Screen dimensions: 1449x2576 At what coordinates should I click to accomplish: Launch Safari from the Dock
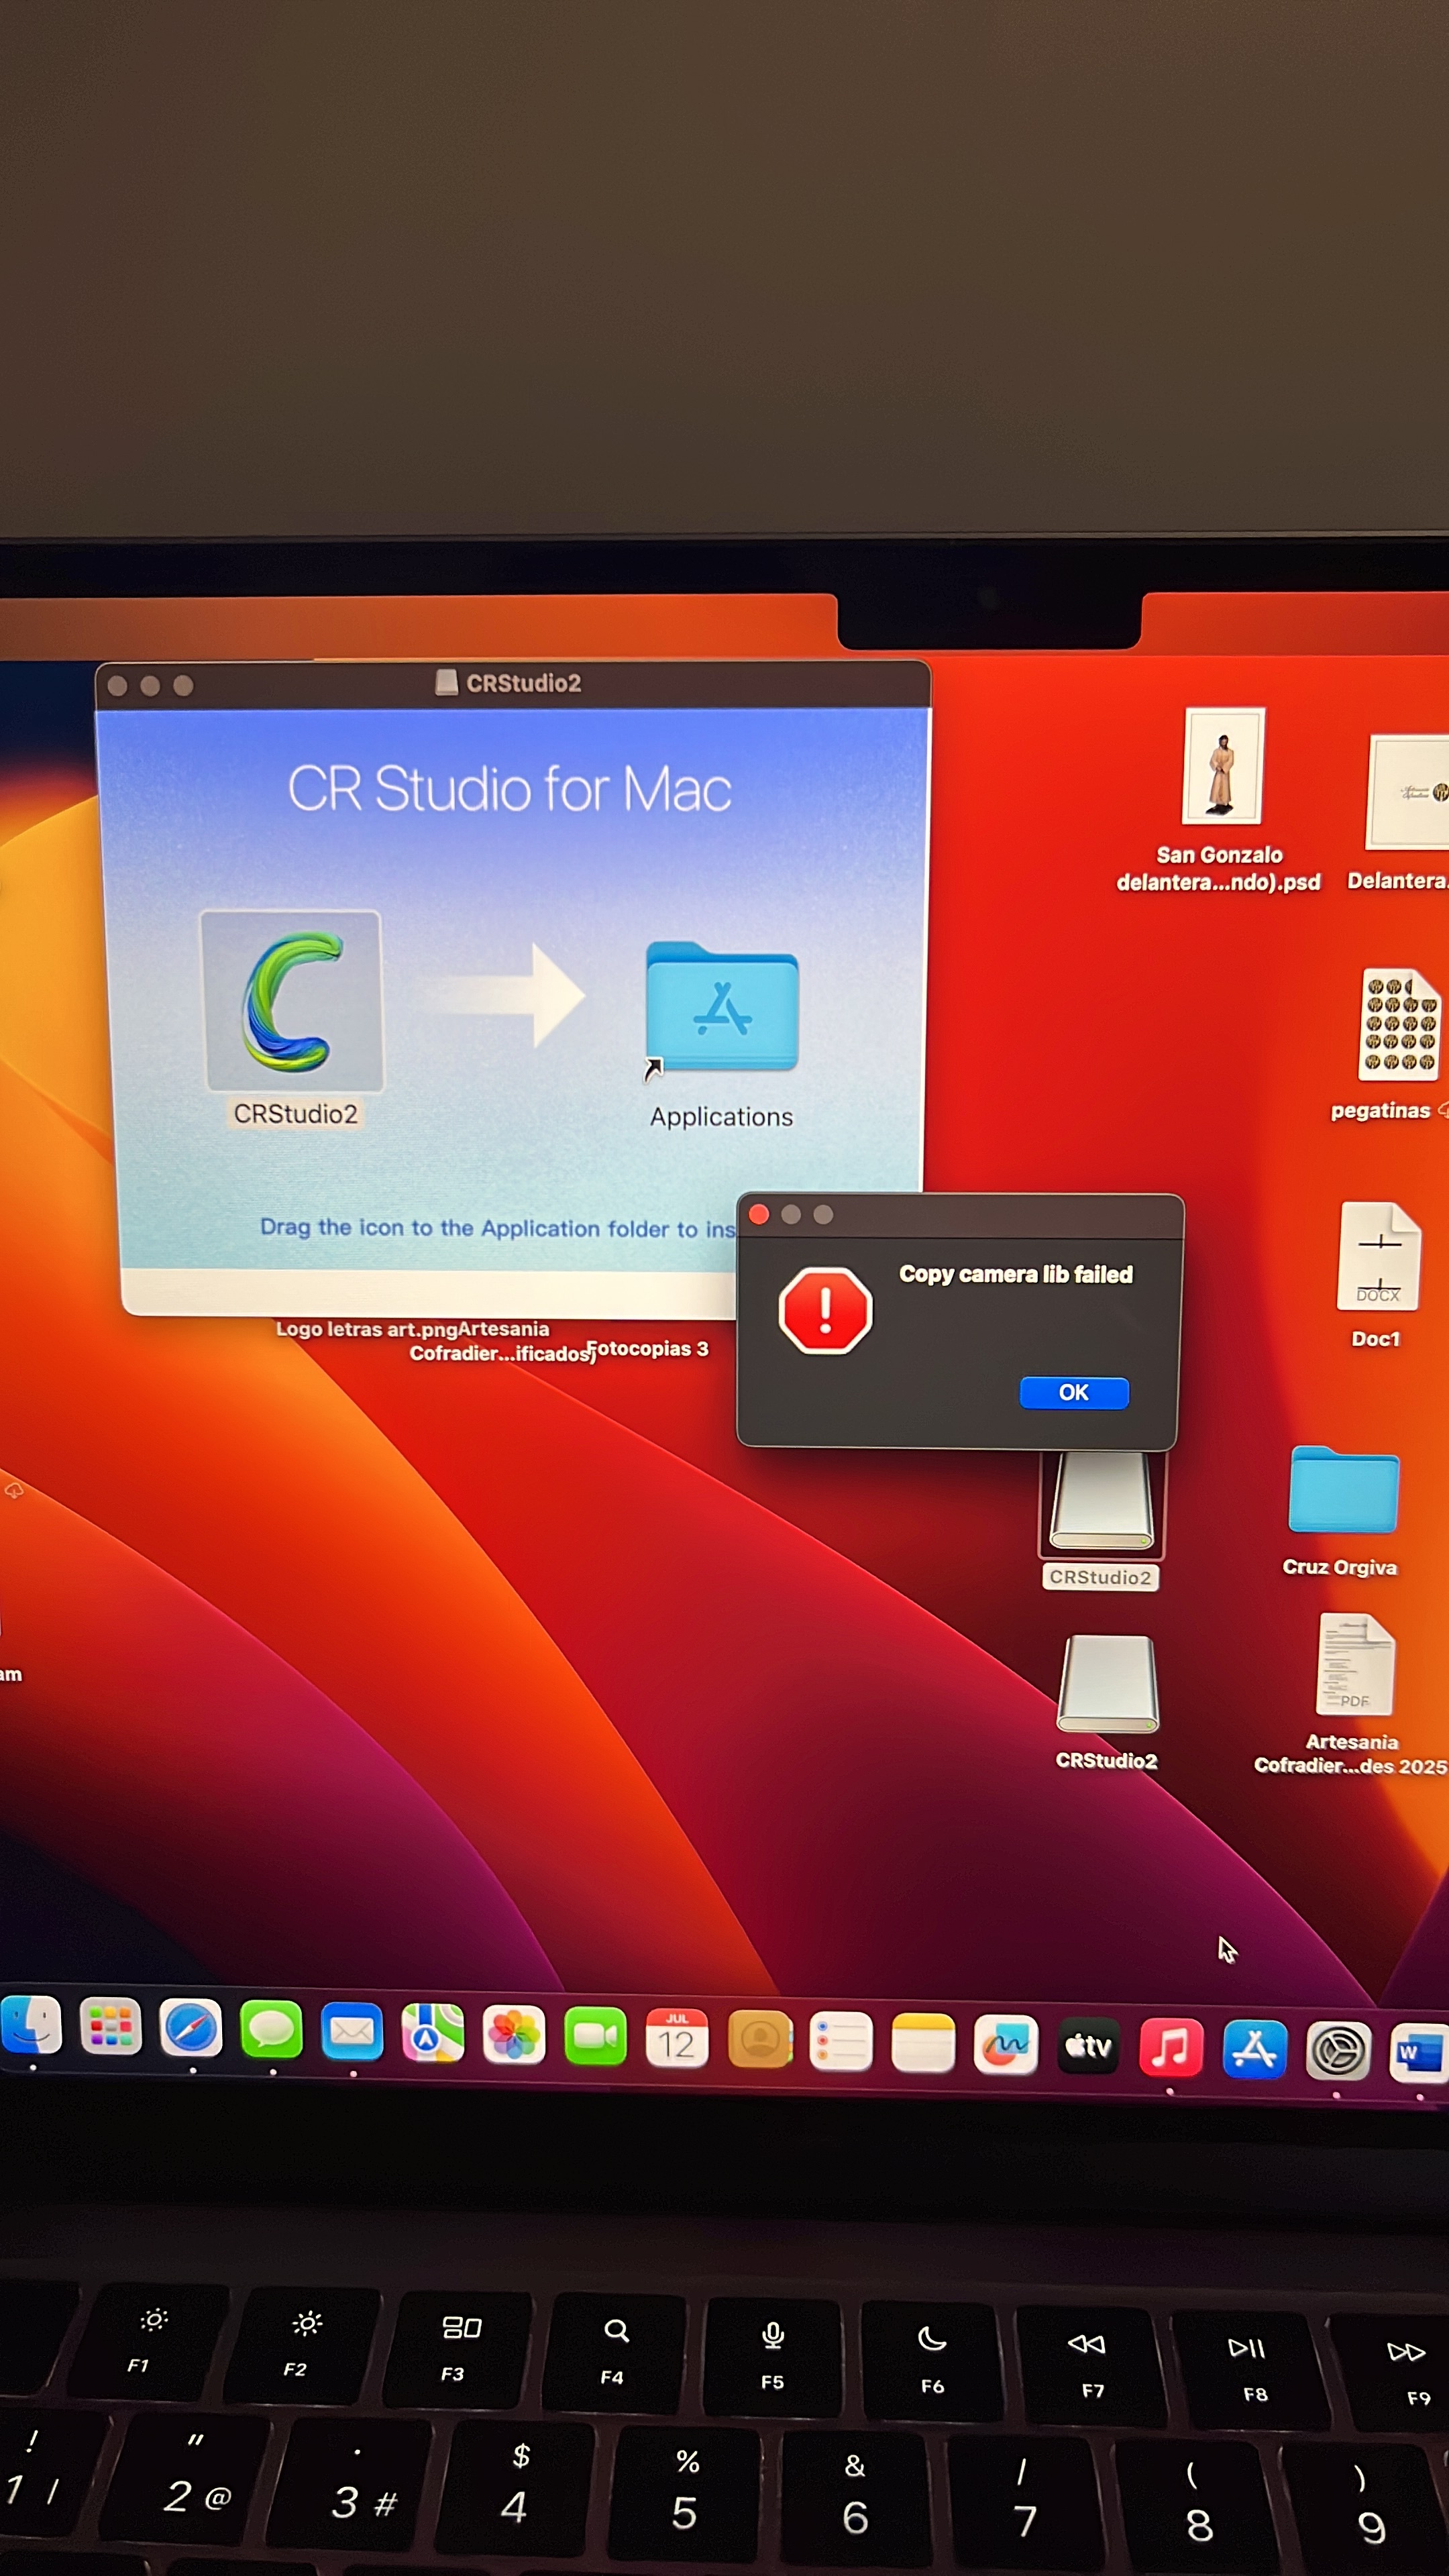coord(190,2029)
